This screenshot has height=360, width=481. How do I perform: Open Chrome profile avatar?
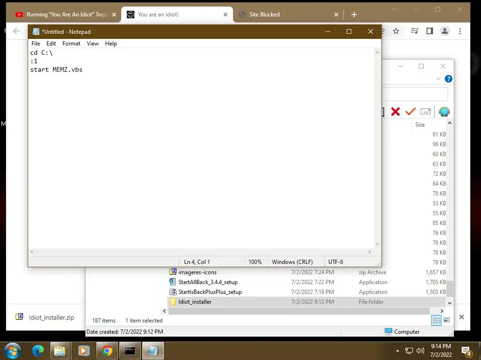[x=445, y=31]
